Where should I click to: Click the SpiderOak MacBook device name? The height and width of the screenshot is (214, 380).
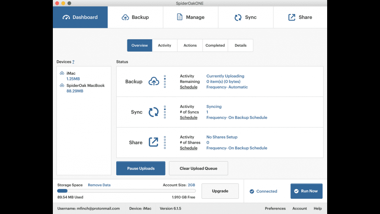pos(86,86)
